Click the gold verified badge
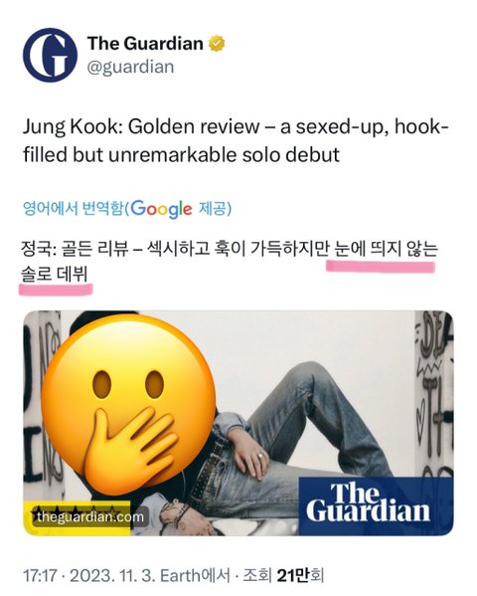Image resolution: width=477 pixels, height=596 pixels. [217, 44]
